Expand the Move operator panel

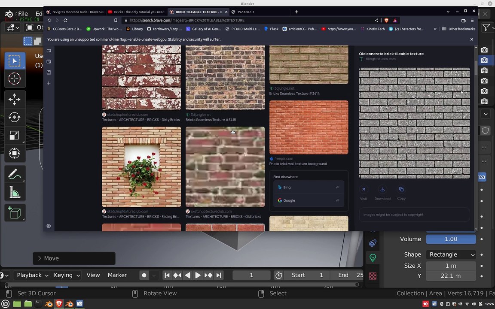pyautogui.click(x=74, y=258)
